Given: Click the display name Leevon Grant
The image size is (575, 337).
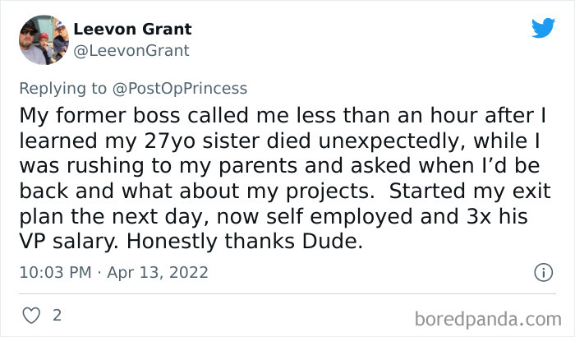Looking at the screenshot, I should click(132, 29).
